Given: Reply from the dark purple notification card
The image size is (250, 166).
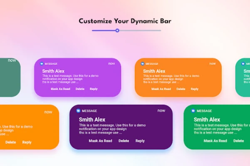Looking at the screenshot, I should pos(140,141).
